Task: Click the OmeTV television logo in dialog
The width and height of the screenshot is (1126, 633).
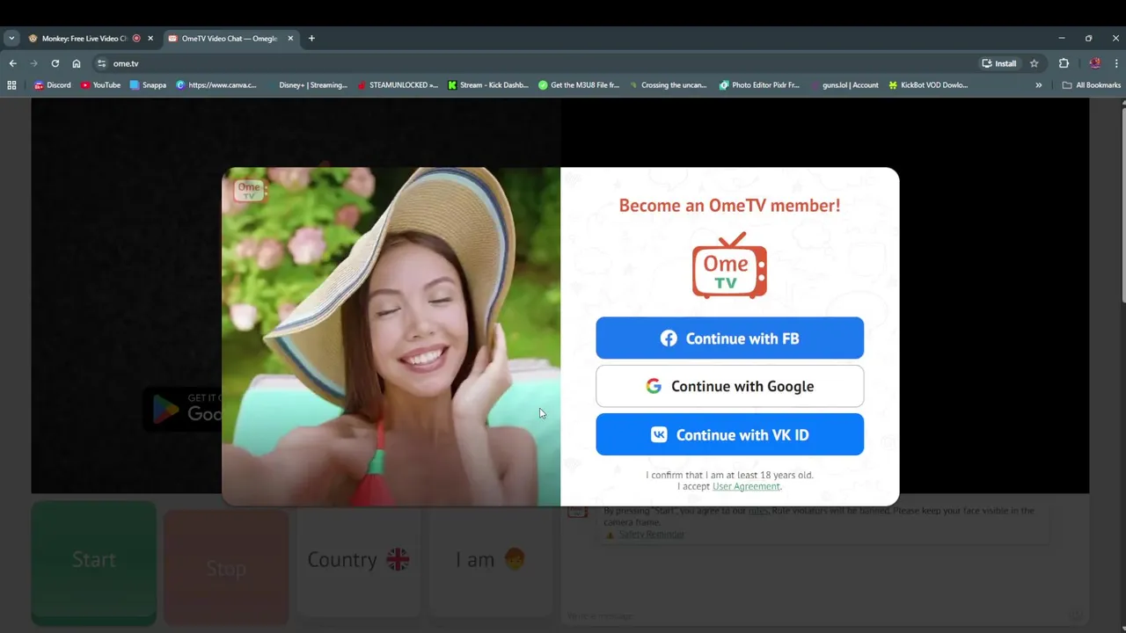Action: point(729,265)
